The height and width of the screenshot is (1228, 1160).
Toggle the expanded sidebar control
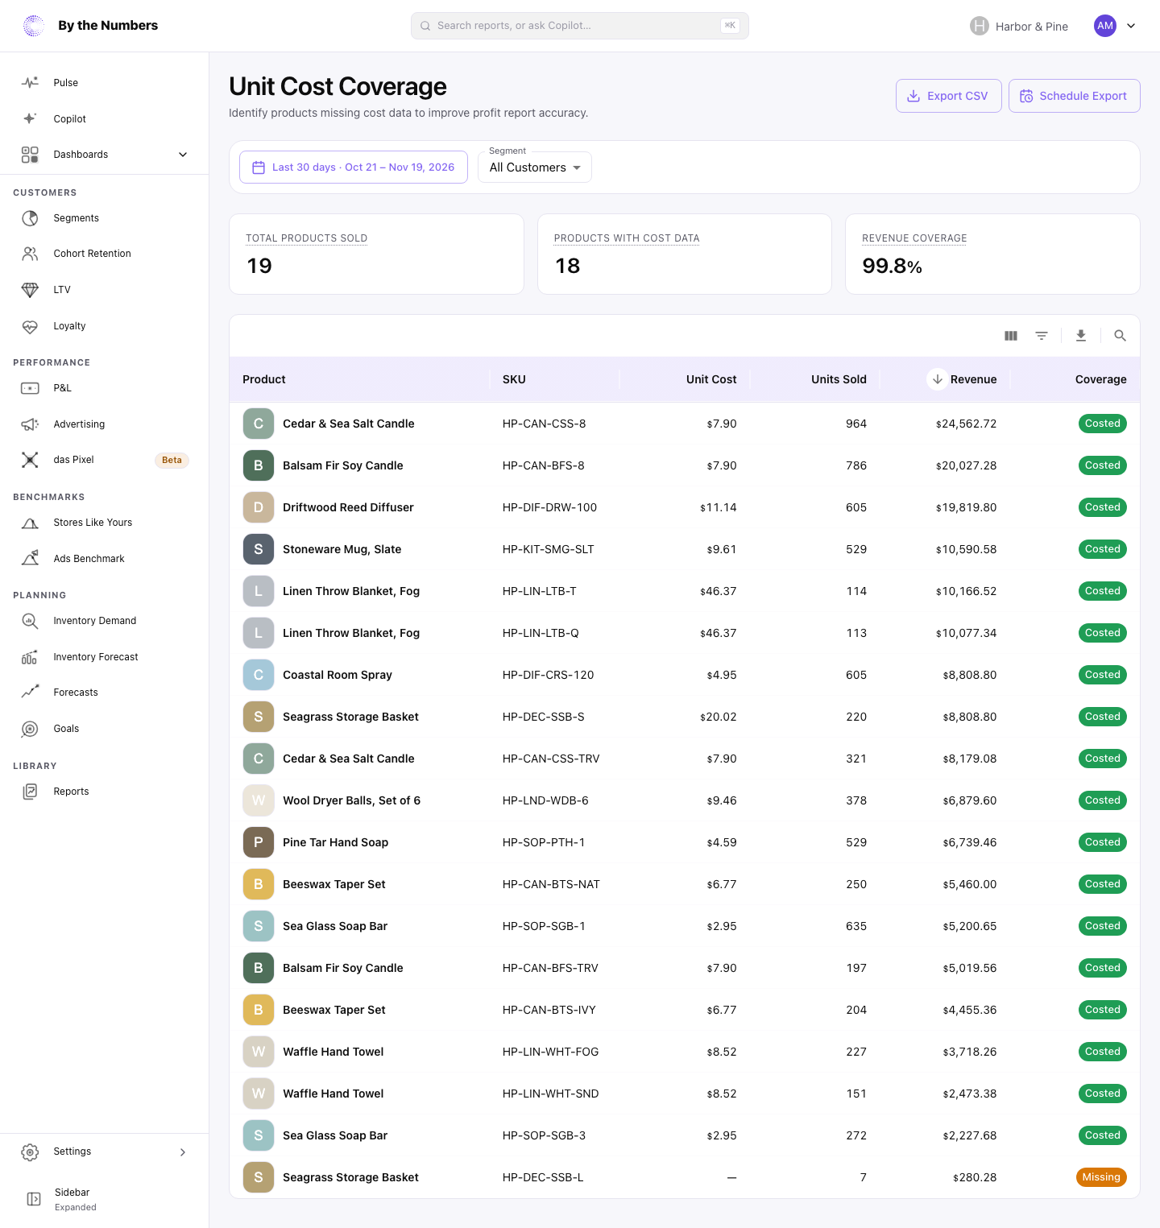[x=105, y=1199]
